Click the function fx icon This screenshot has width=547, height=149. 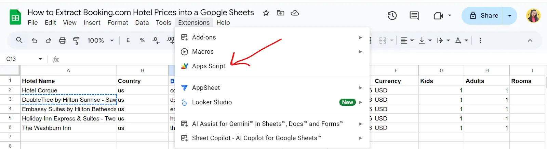[x=56, y=59]
